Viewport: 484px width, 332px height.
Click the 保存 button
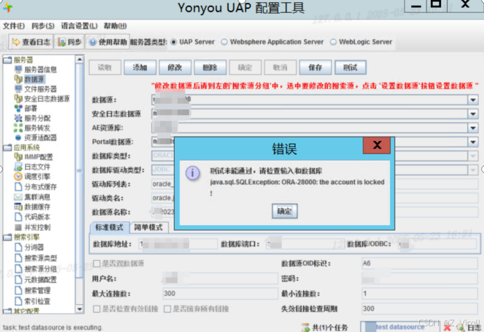tap(315, 67)
